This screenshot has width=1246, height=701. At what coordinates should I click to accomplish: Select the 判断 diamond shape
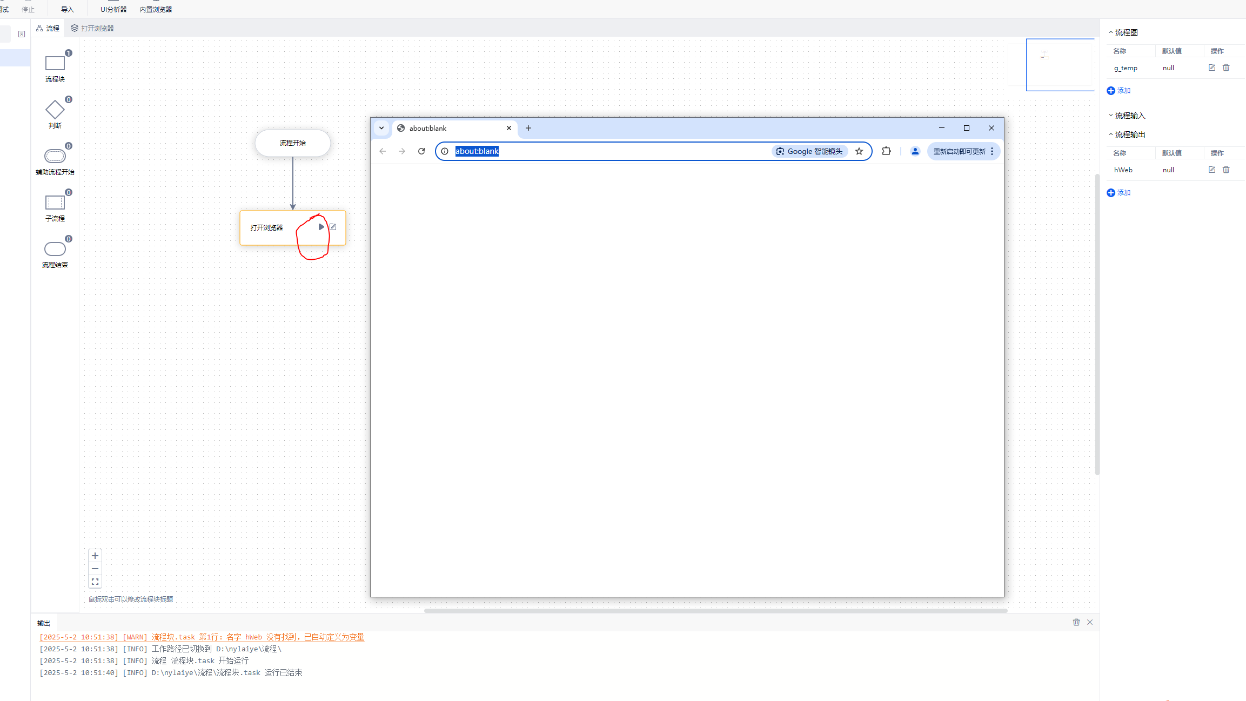pos(55,110)
